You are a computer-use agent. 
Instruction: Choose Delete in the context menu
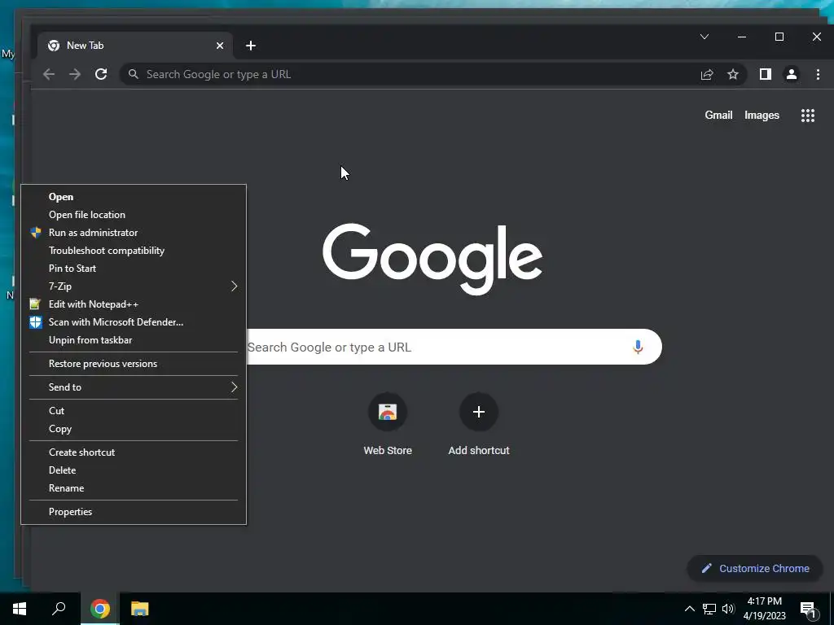(134, 470)
